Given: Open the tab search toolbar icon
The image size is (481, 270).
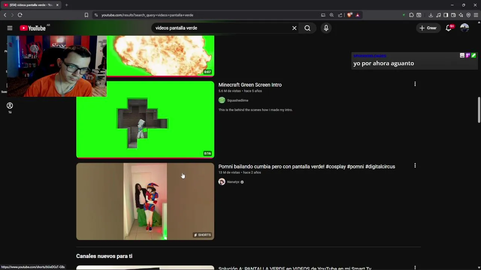Looking at the screenshot, I should click(x=419, y=15).
